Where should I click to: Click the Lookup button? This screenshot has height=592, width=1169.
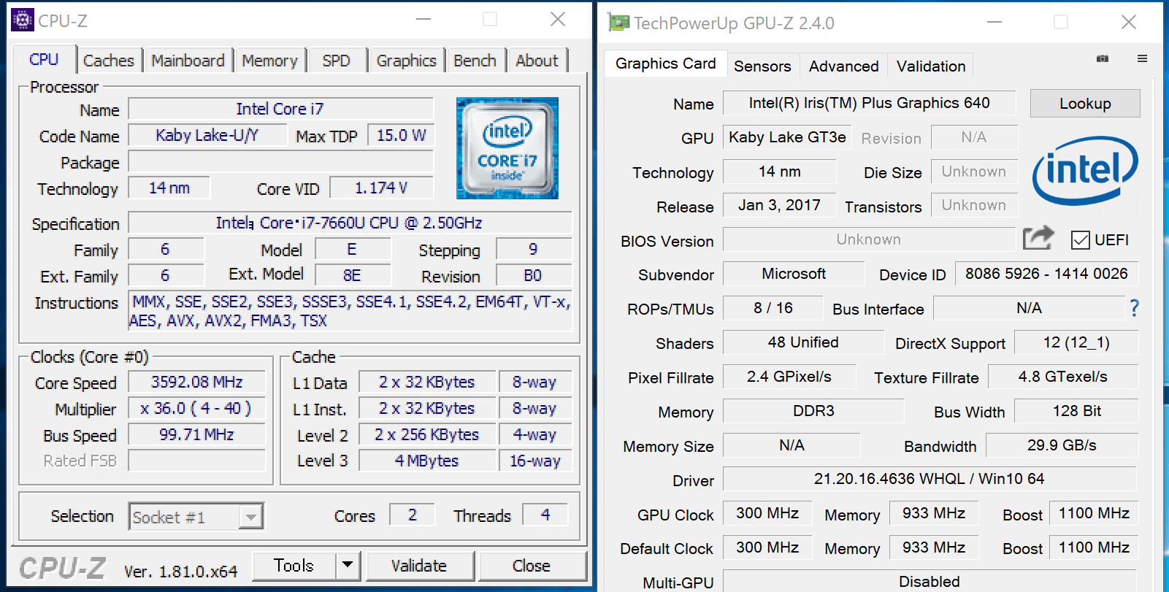pyautogui.click(x=1085, y=104)
